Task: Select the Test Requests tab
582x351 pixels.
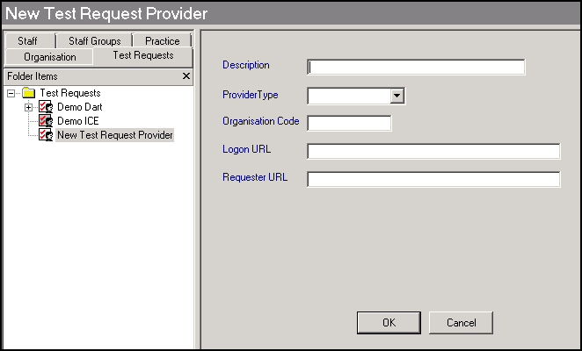Action: click(x=143, y=55)
